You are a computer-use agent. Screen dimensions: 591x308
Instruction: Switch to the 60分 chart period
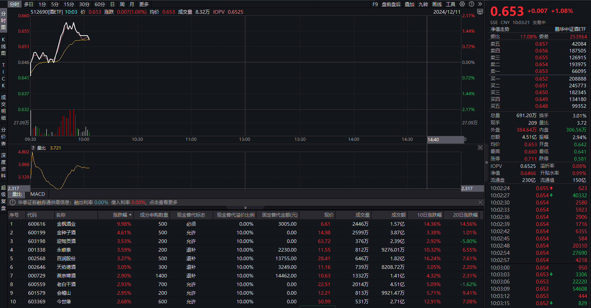click(x=100, y=4)
